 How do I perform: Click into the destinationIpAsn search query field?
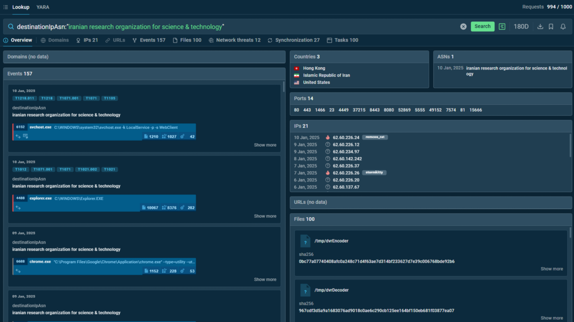point(224,26)
